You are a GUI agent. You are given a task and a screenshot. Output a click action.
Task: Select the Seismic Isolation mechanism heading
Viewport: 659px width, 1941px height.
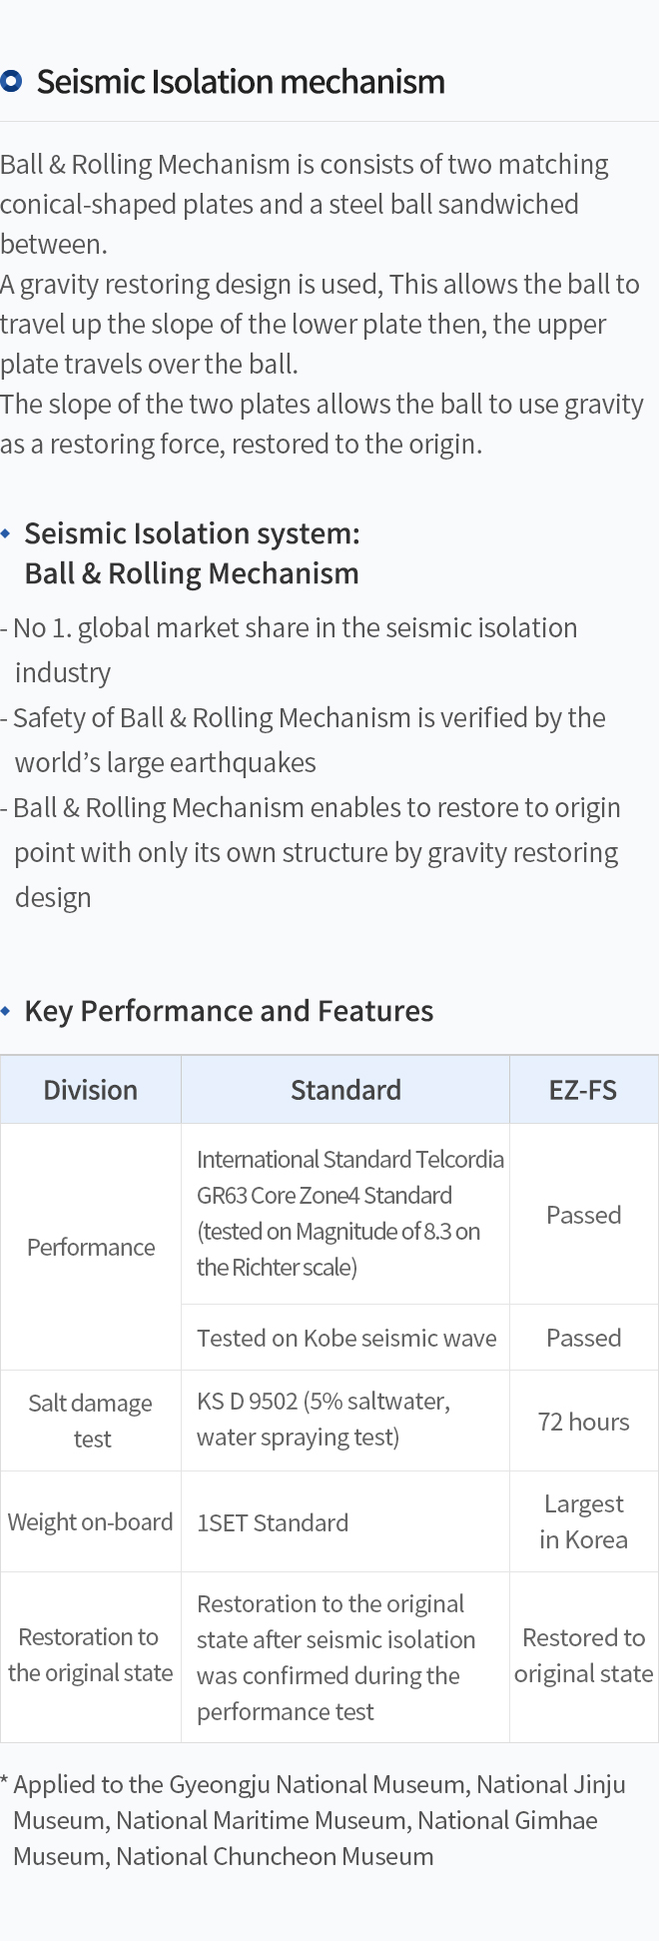pyautogui.click(x=241, y=81)
